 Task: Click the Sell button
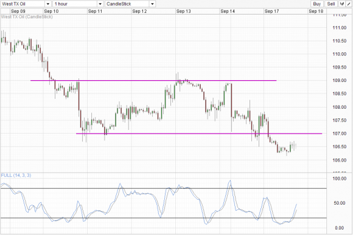(331, 4)
